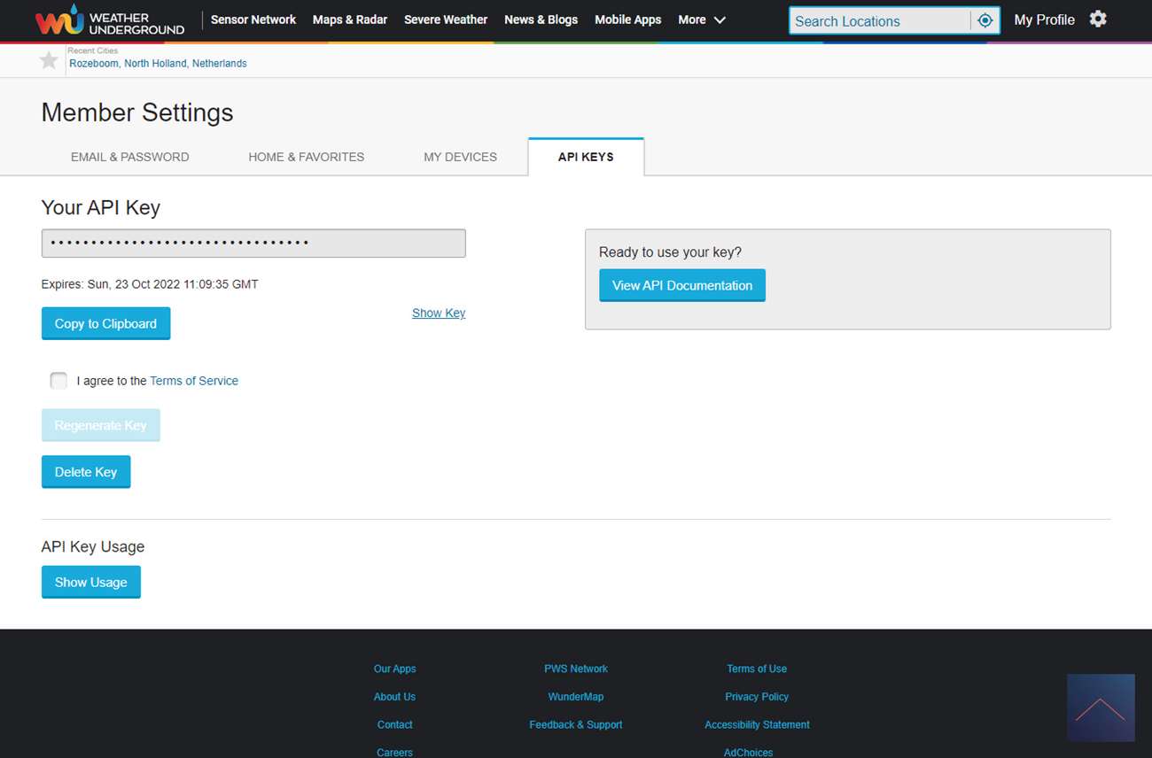Screen dimensions: 1152x758
Task: Click View API Documentation button
Action: 681,285
